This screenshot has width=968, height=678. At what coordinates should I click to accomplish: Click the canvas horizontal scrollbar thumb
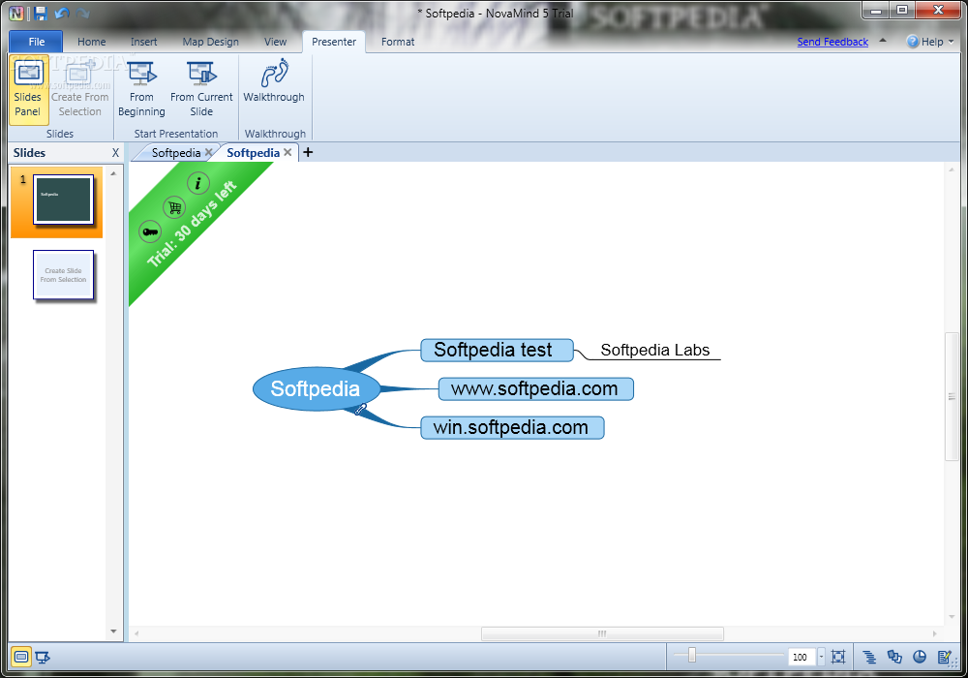602,633
